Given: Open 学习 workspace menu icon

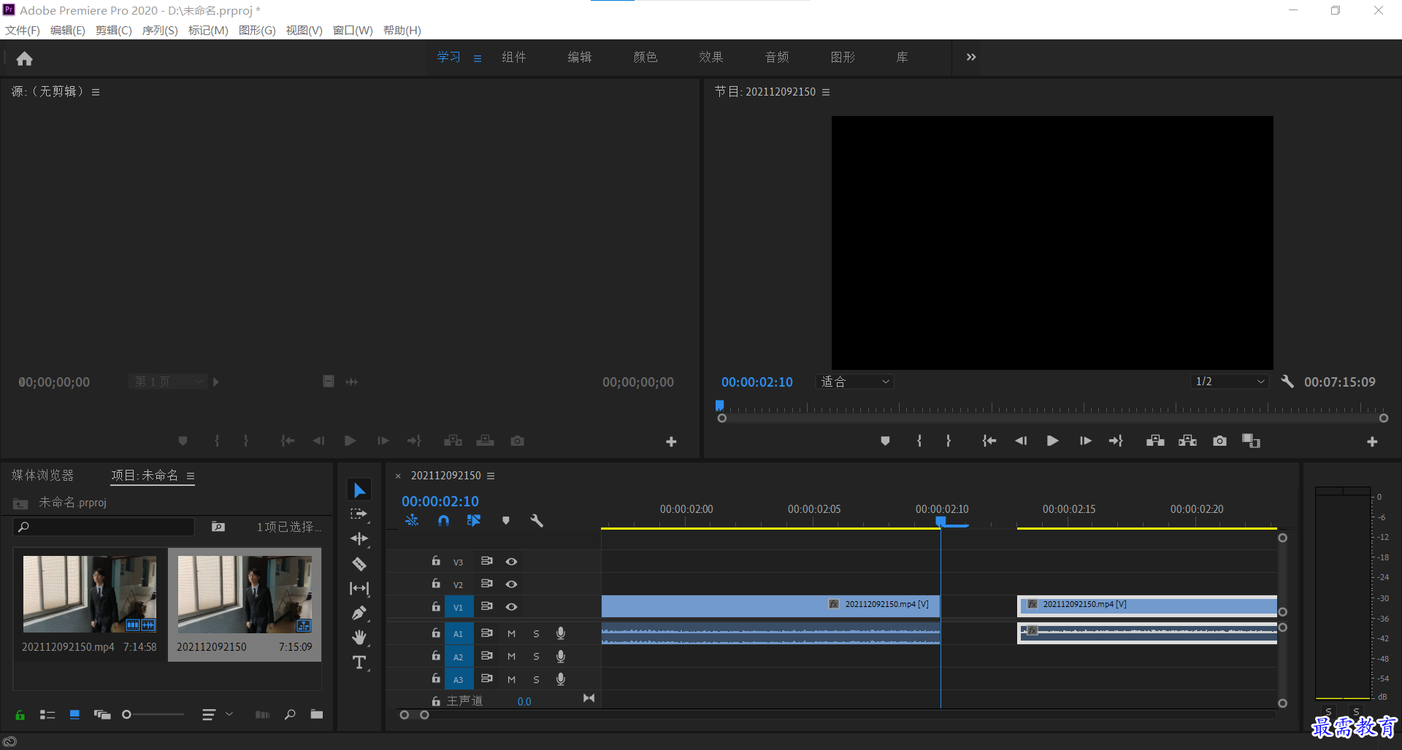Looking at the screenshot, I should click(x=478, y=58).
